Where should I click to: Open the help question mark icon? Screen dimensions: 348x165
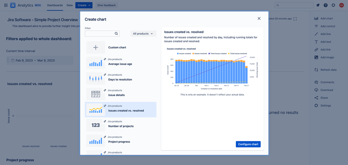(x=326, y=5)
